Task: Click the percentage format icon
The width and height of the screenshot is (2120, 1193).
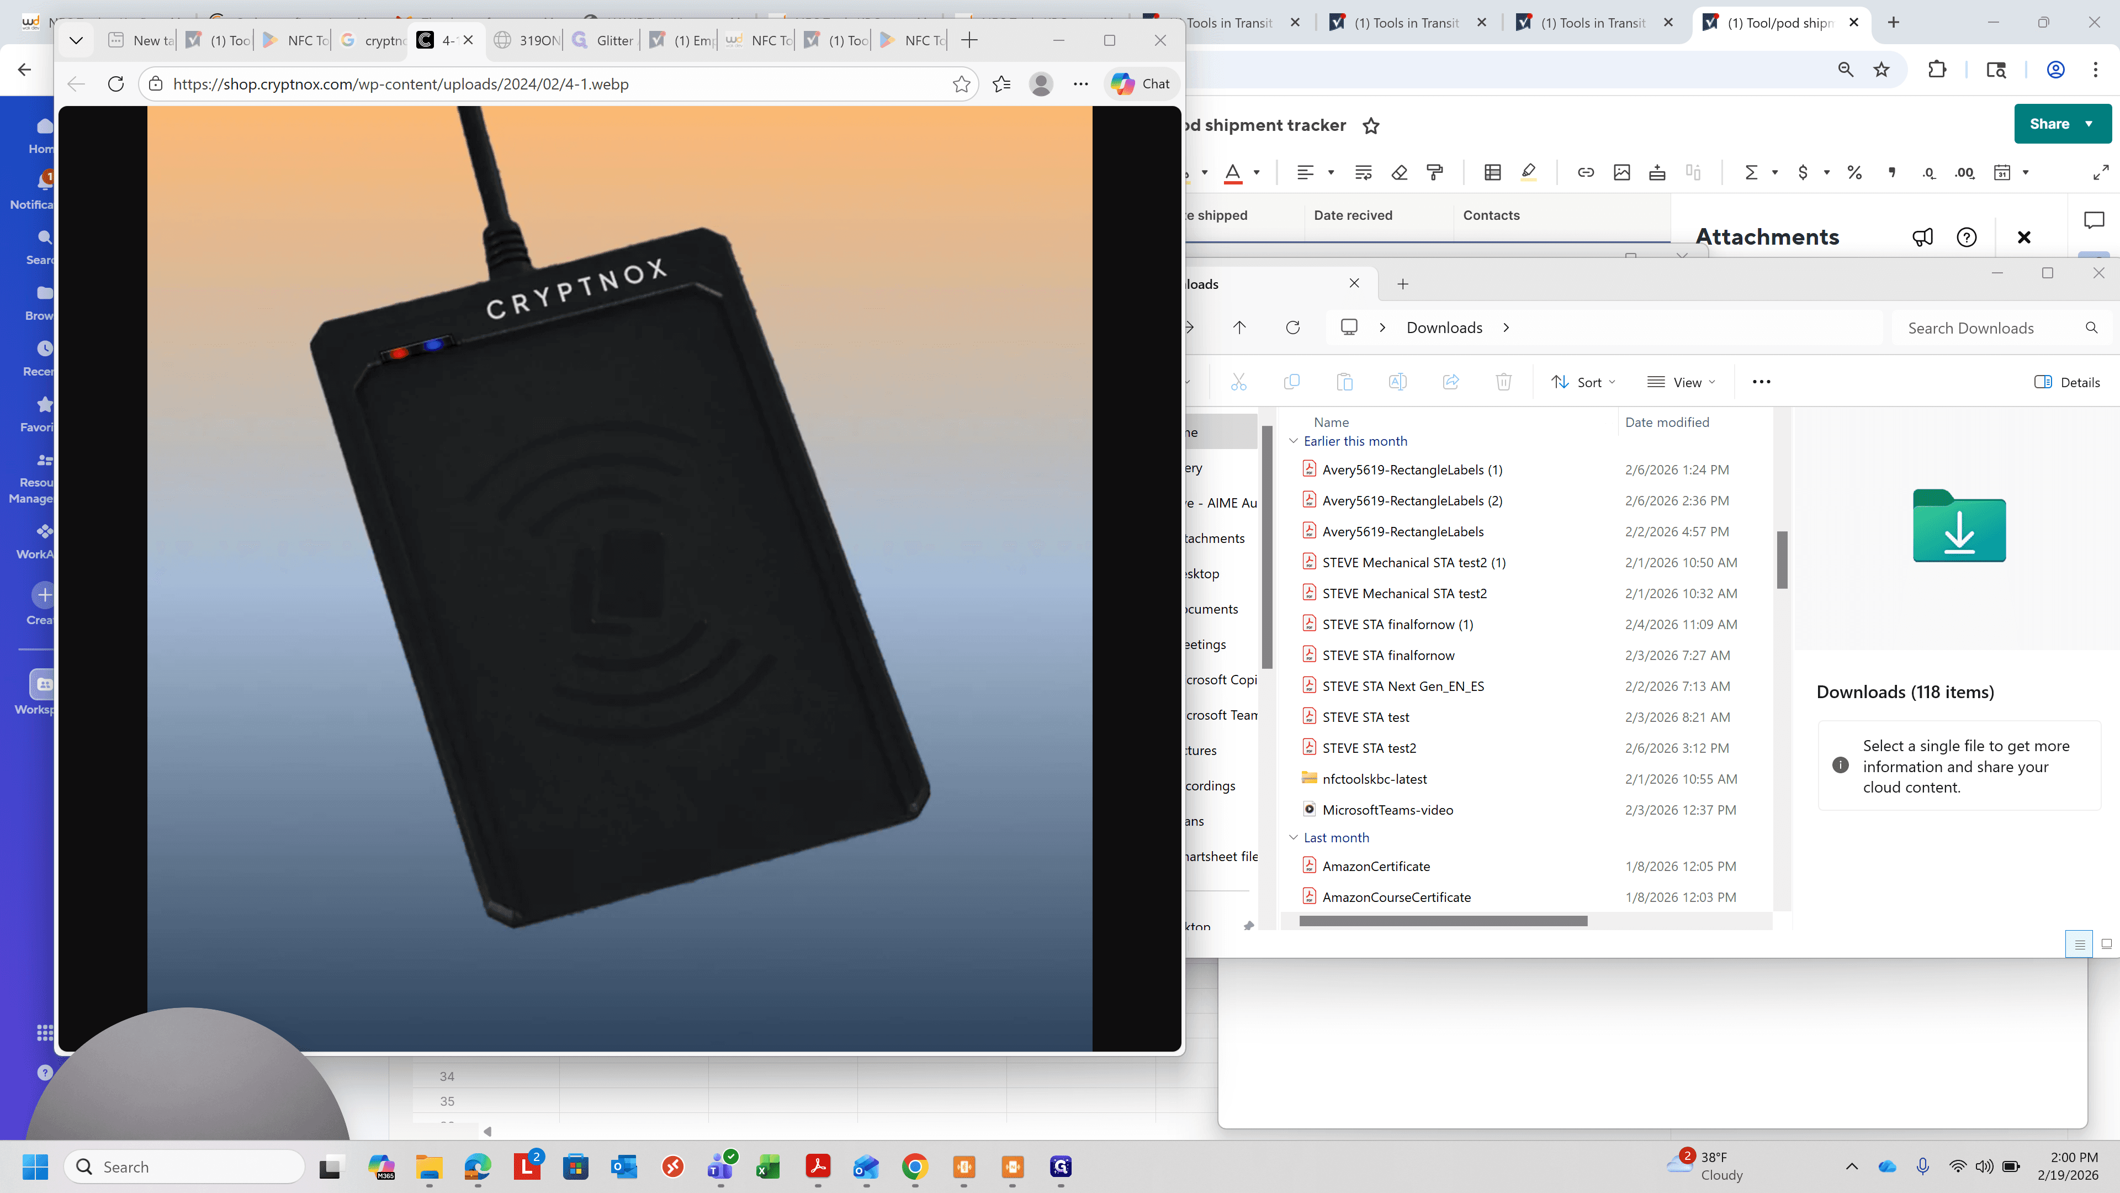Action: [1854, 172]
